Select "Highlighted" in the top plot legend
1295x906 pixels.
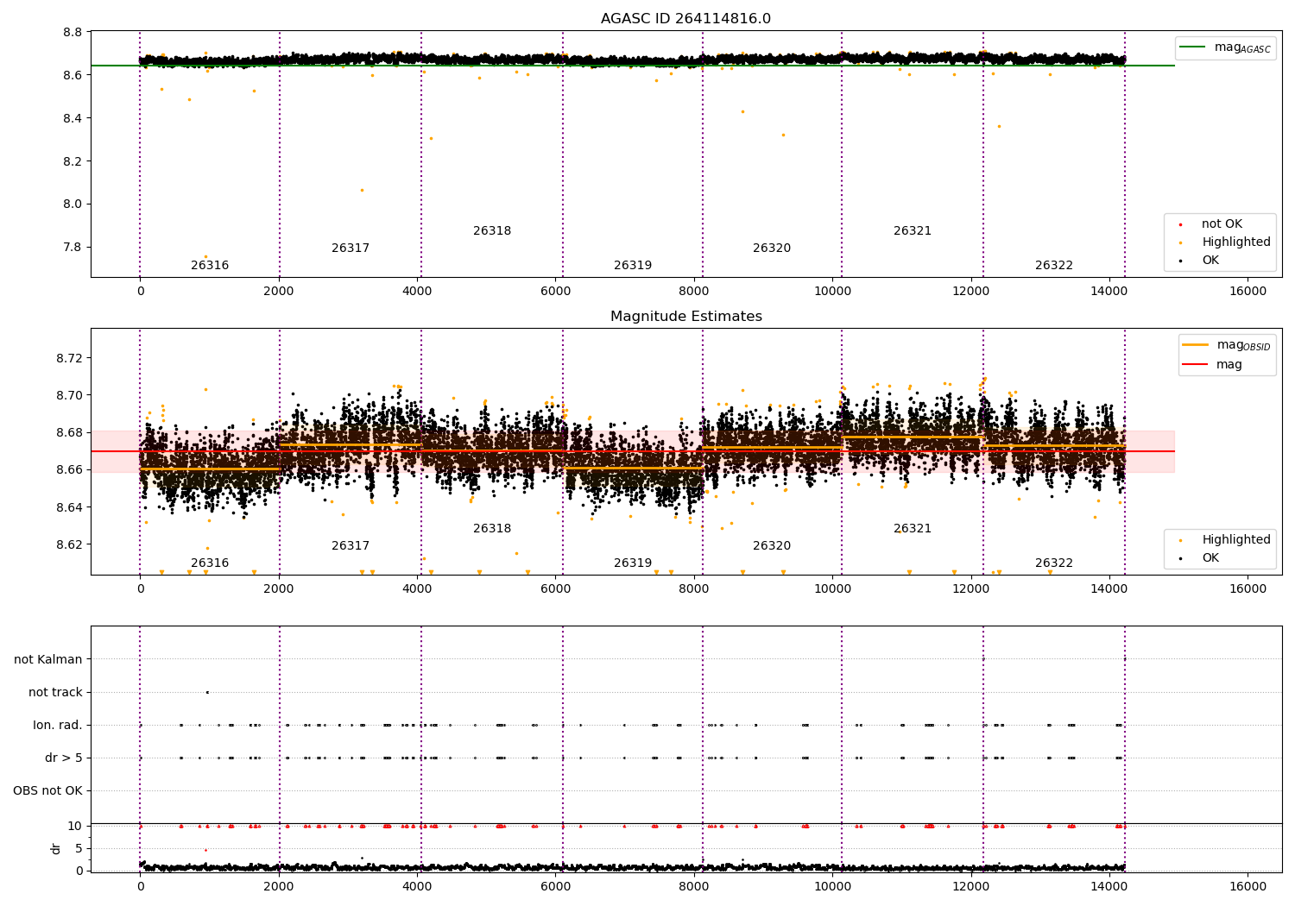point(1236,242)
